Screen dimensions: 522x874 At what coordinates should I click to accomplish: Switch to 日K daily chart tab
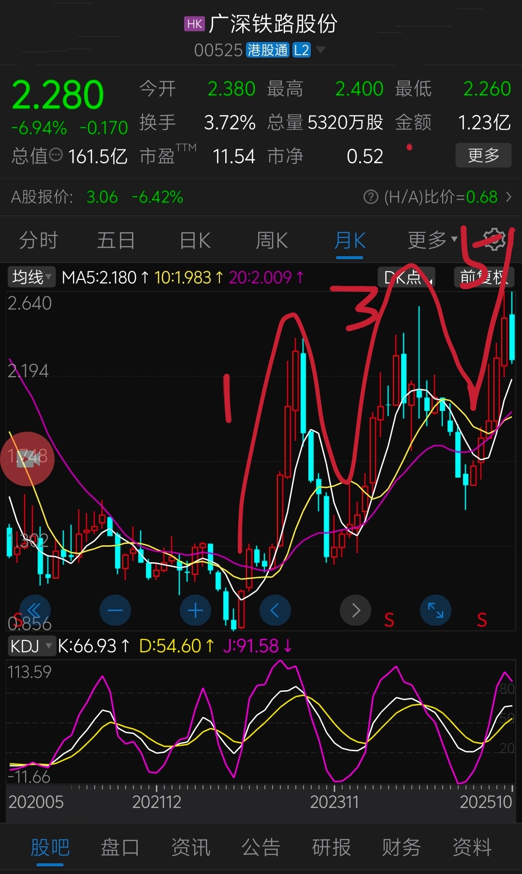[x=195, y=240]
